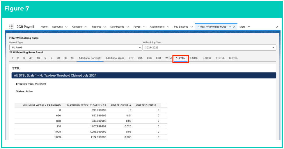The image size is (284, 149).
Task: Select the 1,007.999999 maximum earnings cell
Action: point(98,126)
